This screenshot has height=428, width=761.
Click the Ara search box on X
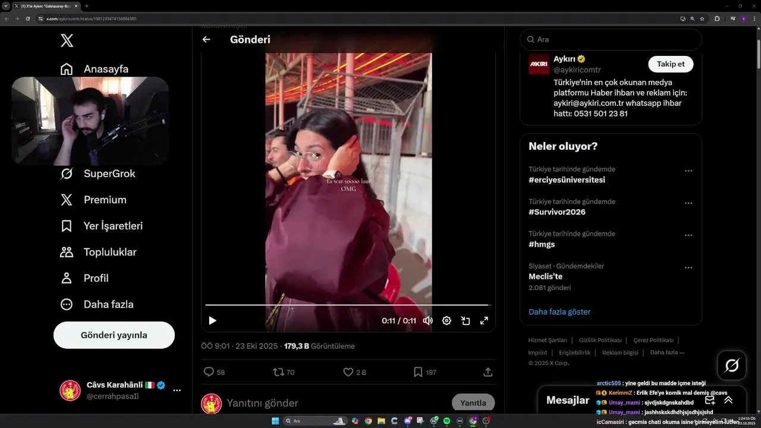tap(611, 39)
